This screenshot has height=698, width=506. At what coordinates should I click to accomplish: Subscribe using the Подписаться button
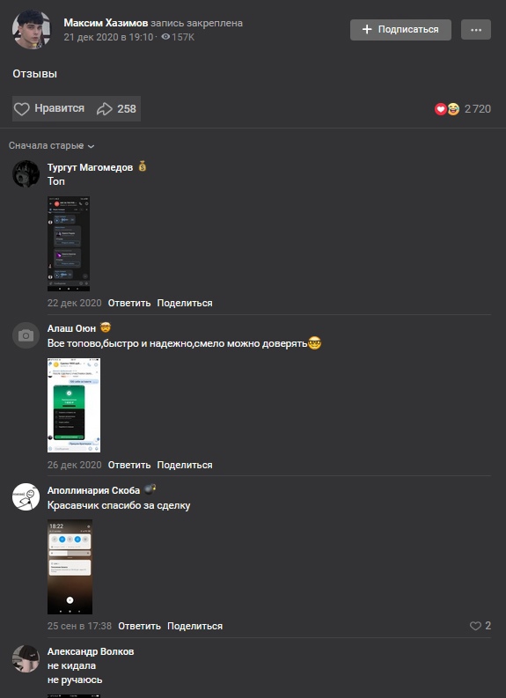400,30
